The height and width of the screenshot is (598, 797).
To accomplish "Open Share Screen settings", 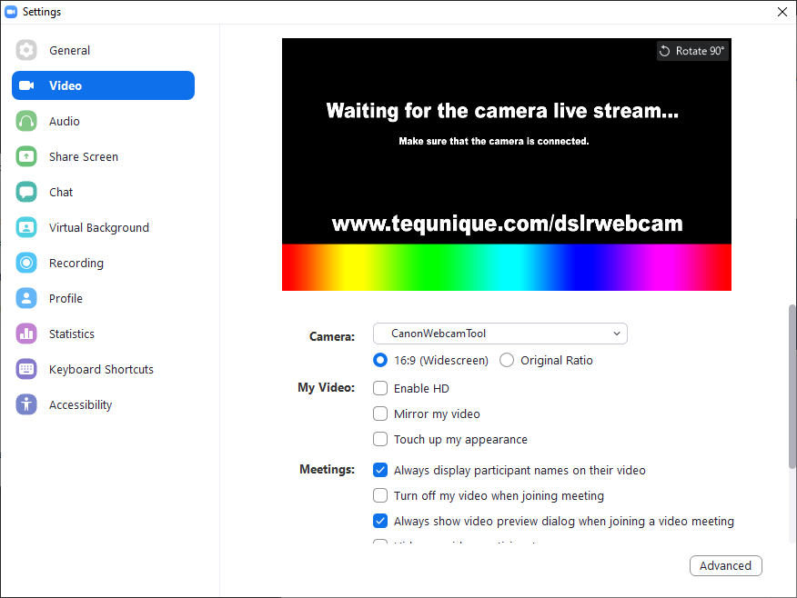I will 84,157.
